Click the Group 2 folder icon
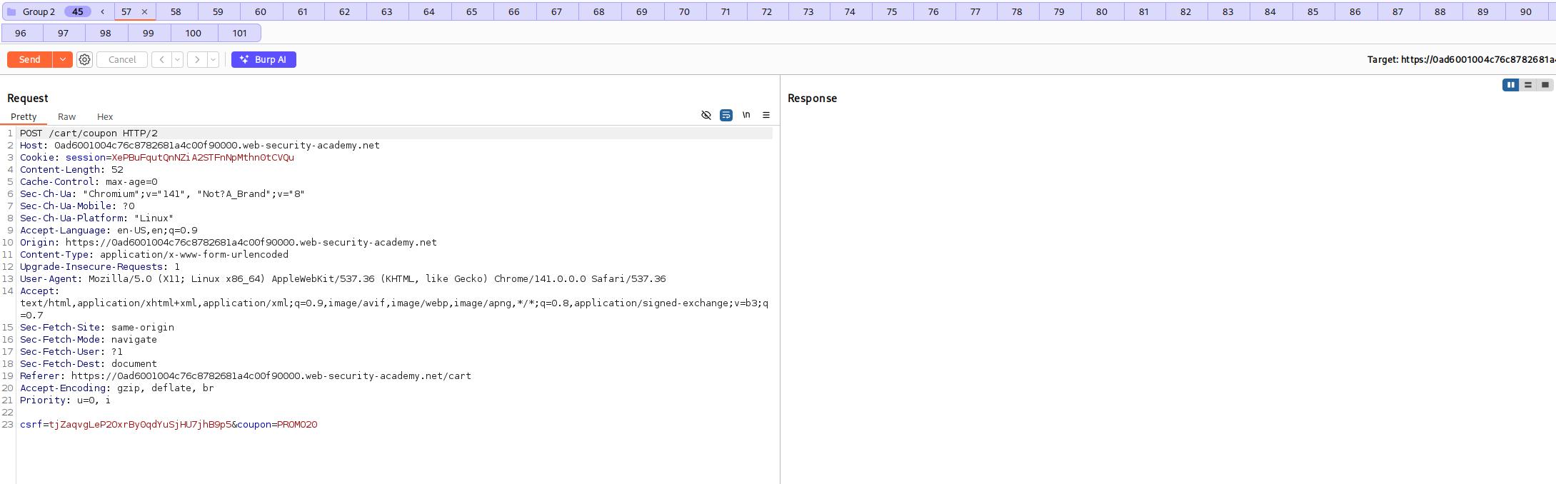This screenshot has height=484, width=1556. click(11, 12)
